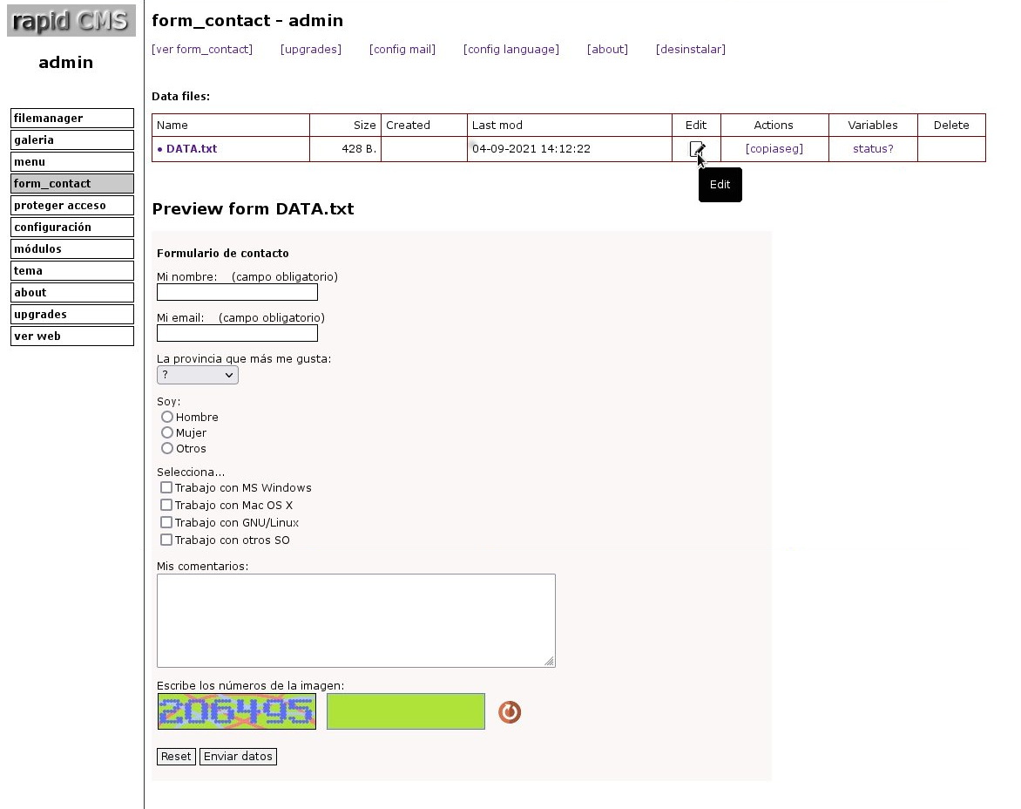
Task: Focus the Mis comentarios text area
Action: [356, 621]
